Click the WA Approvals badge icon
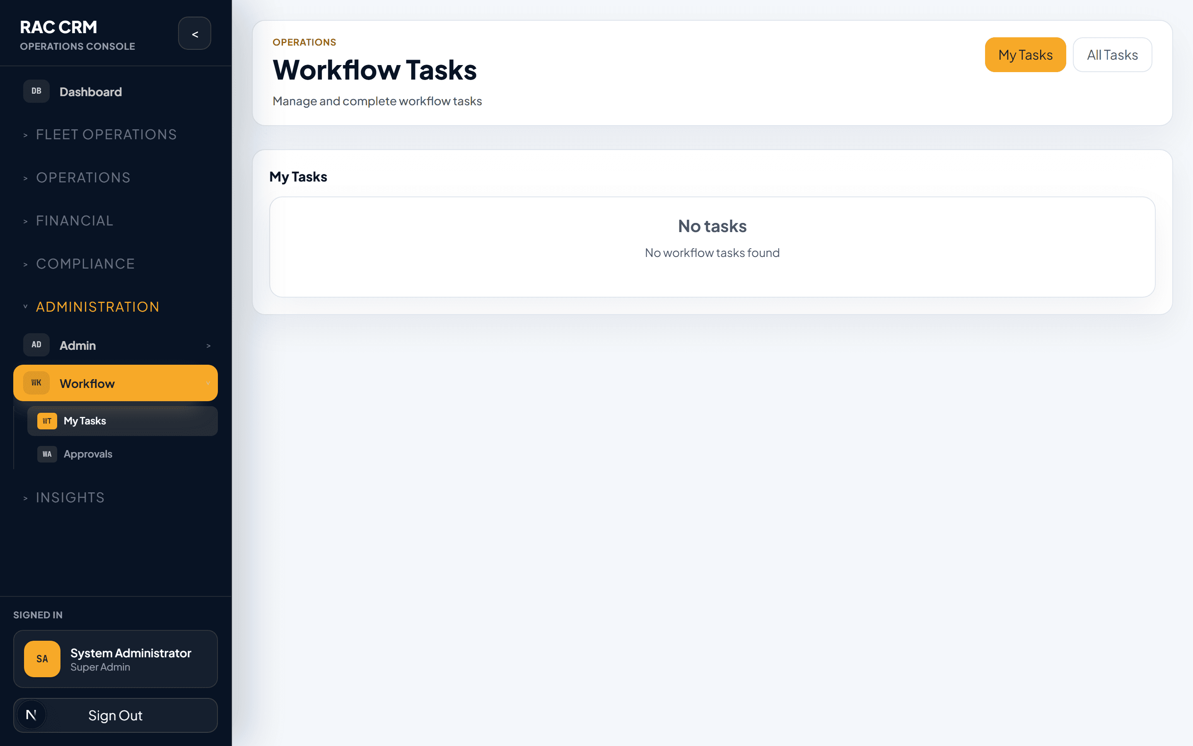 point(47,454)
